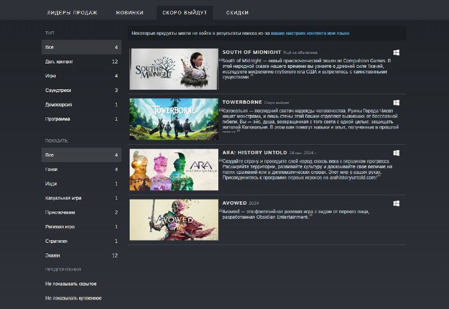Open South of Midnight game thumbnail
Screen dimensions: 449x309
click(173, 69)
